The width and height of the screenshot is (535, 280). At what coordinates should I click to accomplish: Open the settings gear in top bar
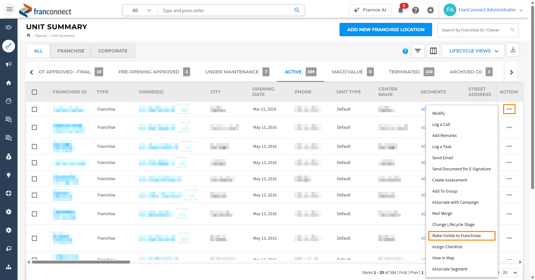pyautogui.click(x=431, y=10)
